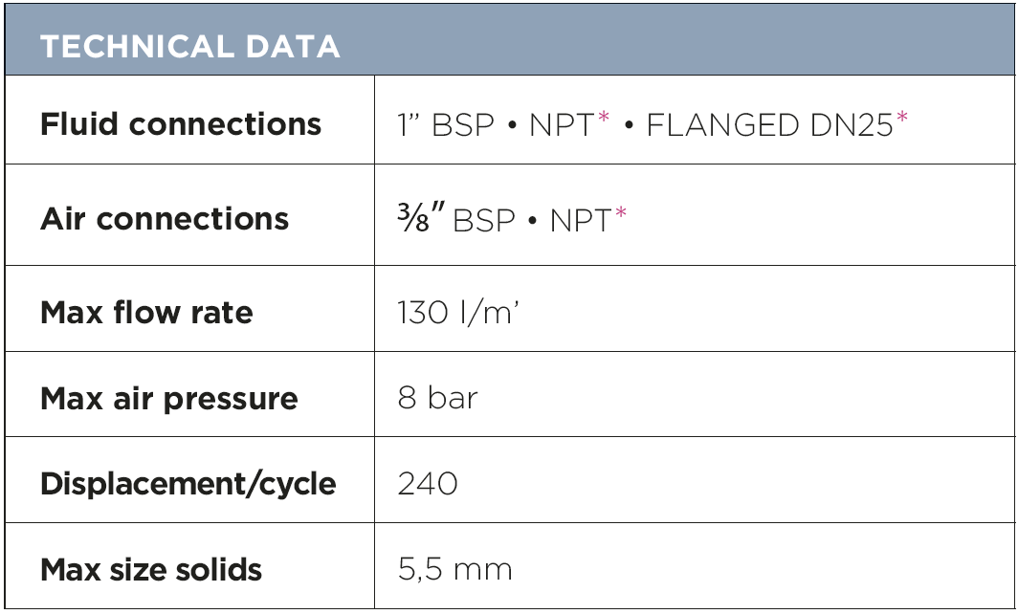Image resolution: width=1018 pixels, height=614 pixels.
Task: Click the Max flow rate label
Action: 146,313
